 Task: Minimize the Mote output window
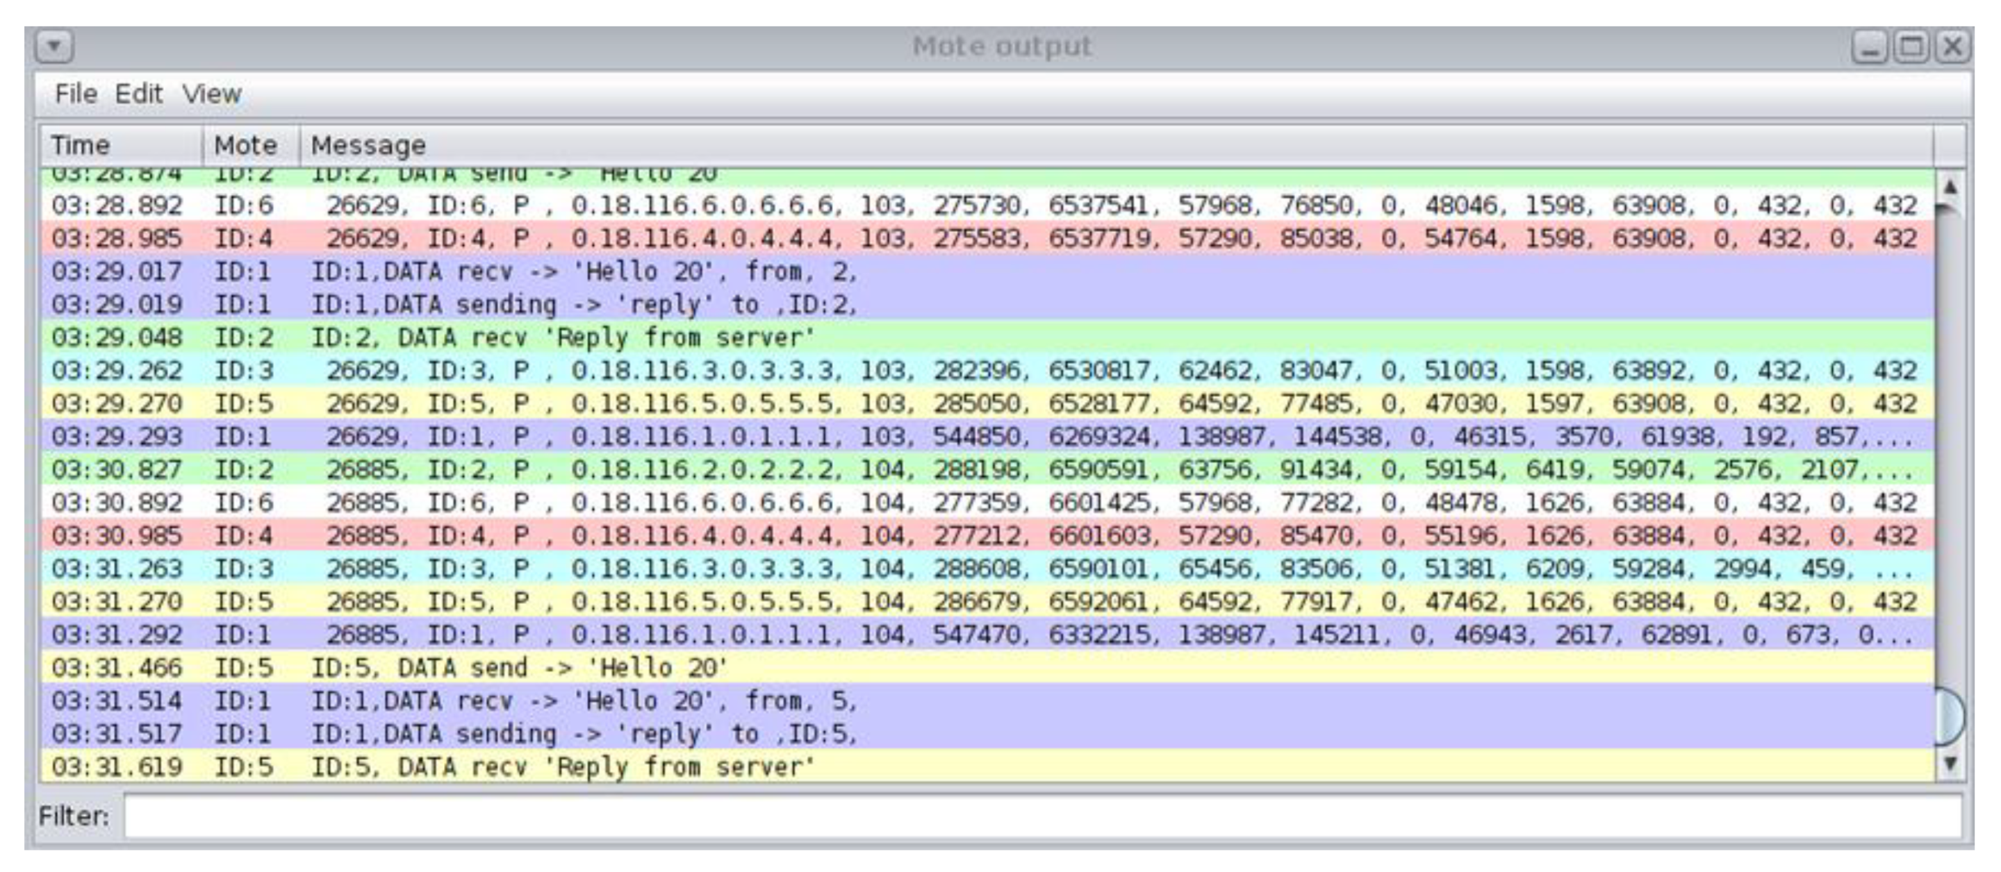coord(1870,47)
